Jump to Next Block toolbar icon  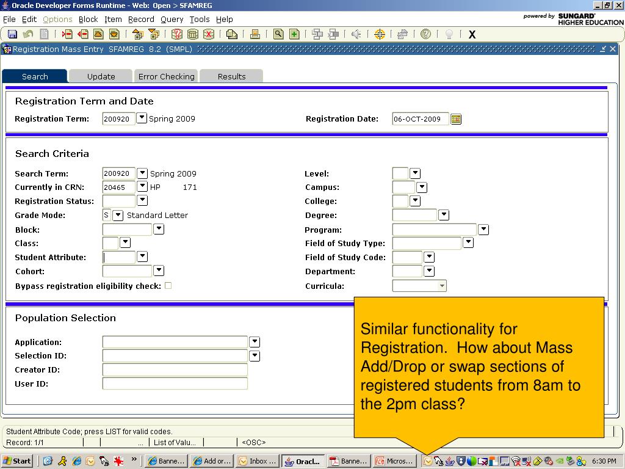click(153, 34)
